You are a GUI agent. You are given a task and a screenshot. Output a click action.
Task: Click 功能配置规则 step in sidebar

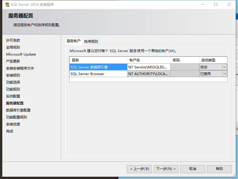coord(17,117)
